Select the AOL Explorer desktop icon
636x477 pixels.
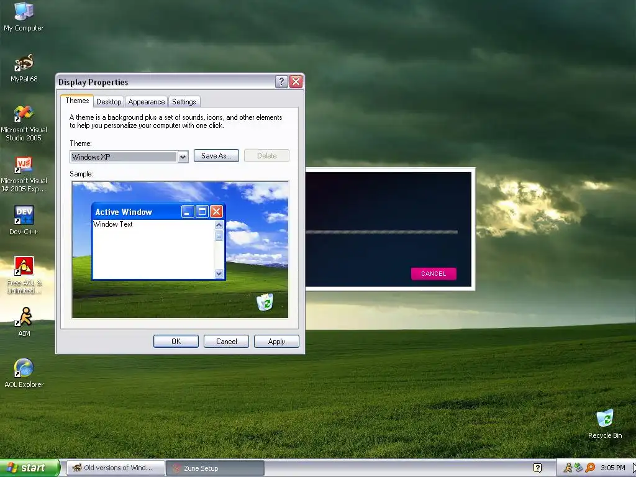coord(24,373)
